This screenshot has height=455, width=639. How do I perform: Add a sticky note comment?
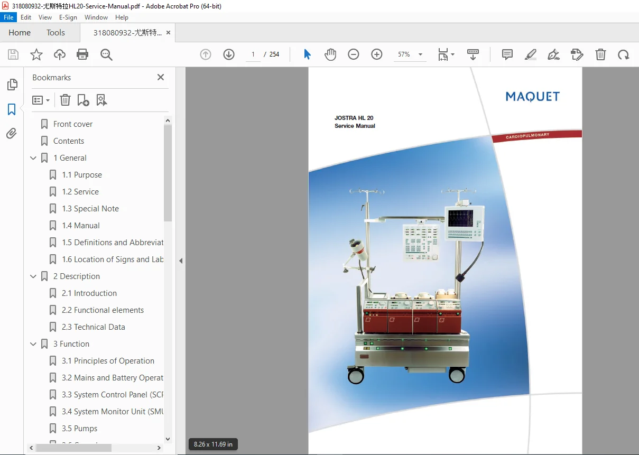[507, 54]
